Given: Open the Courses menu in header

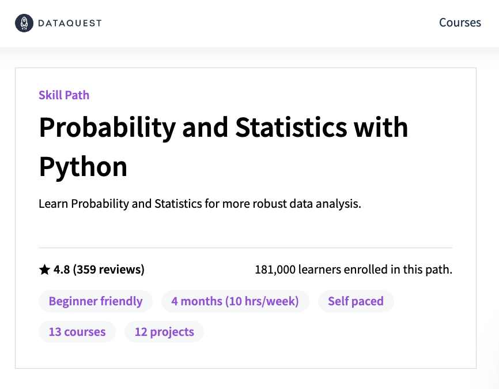Looking at the screenshot, I should 460,23.
